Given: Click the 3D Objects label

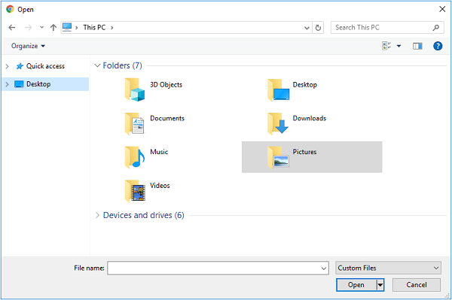Looking at the screenshot, I should click(166, 85).
